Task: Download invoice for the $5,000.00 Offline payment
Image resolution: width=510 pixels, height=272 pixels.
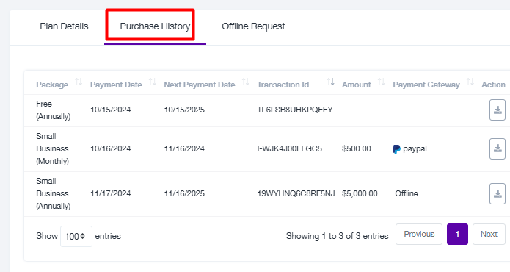Action: coord(498,194)
